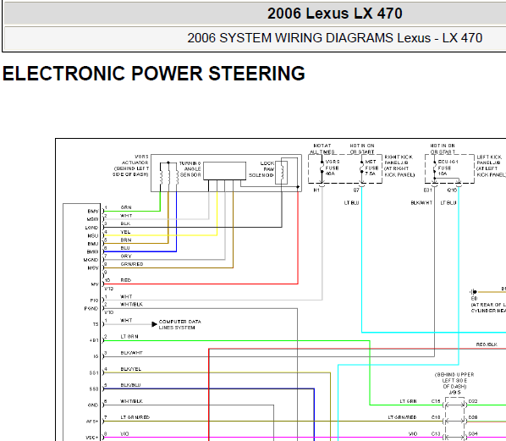Click the "BMV" pin label
The height and width of the screenshot is (441, 506).
click(93, 212)
